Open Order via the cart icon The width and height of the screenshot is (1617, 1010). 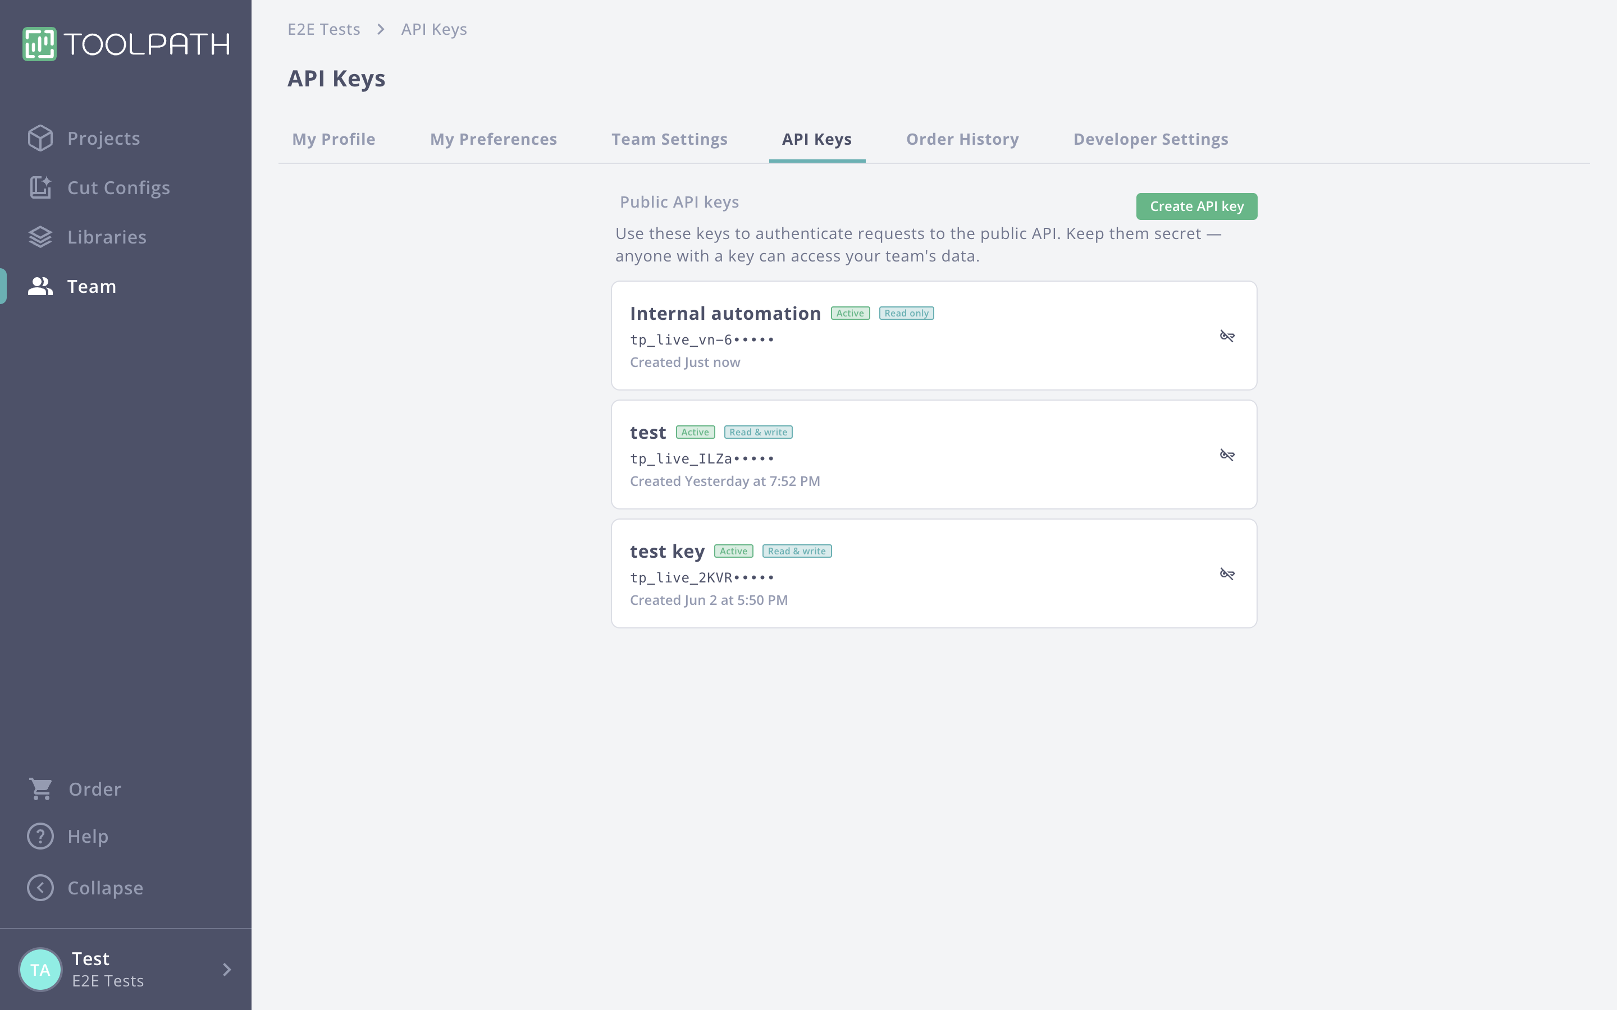pos(40,789)
